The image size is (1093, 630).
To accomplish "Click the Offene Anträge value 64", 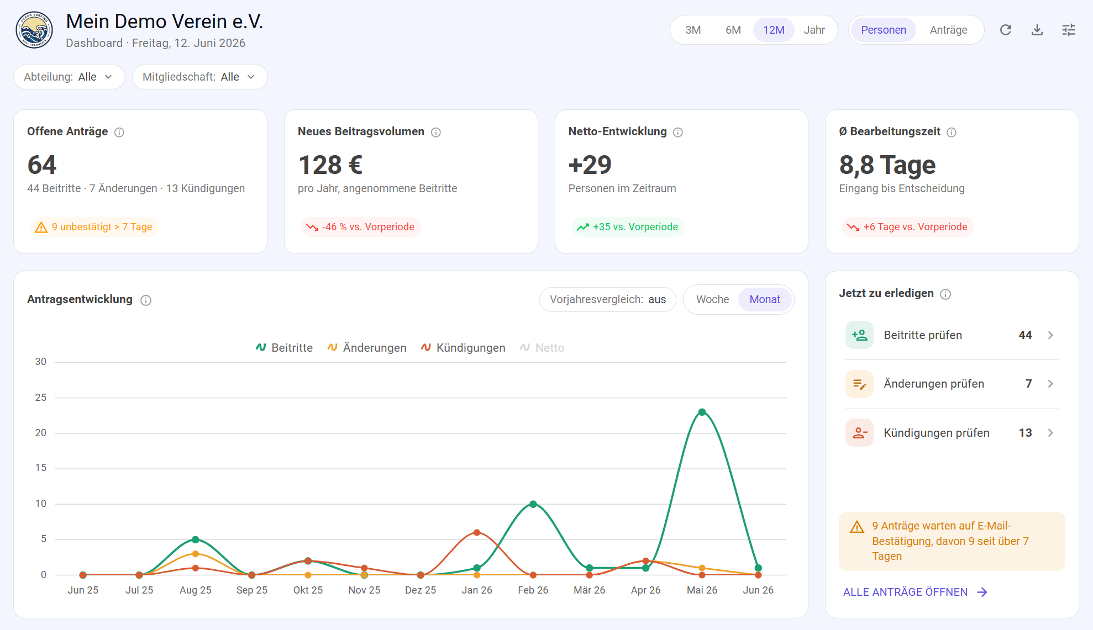I will [x=42, y=165].
